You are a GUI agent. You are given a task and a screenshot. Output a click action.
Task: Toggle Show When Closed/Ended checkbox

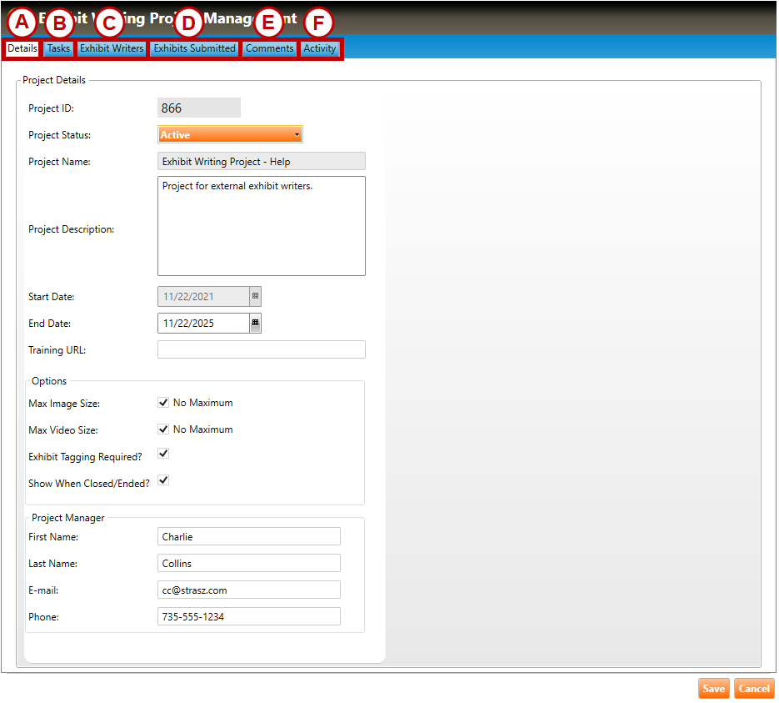pos(163,480)
